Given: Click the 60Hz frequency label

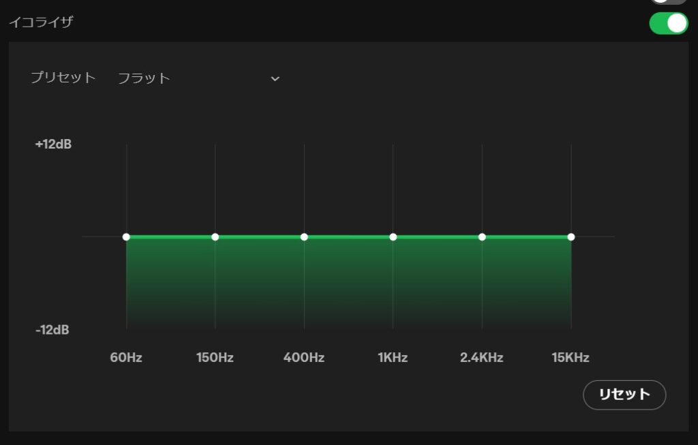Looking at the screenshot, I should (126, 358).
